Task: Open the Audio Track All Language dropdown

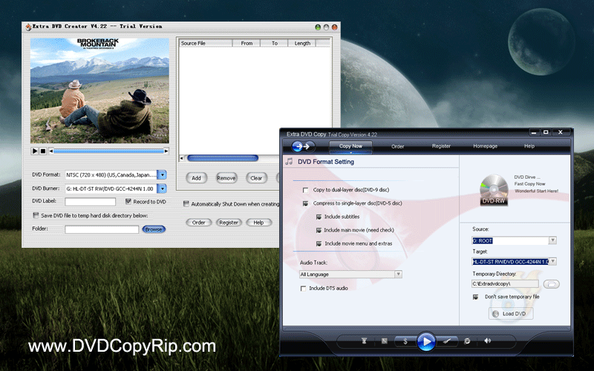Action: click(398, 274)
